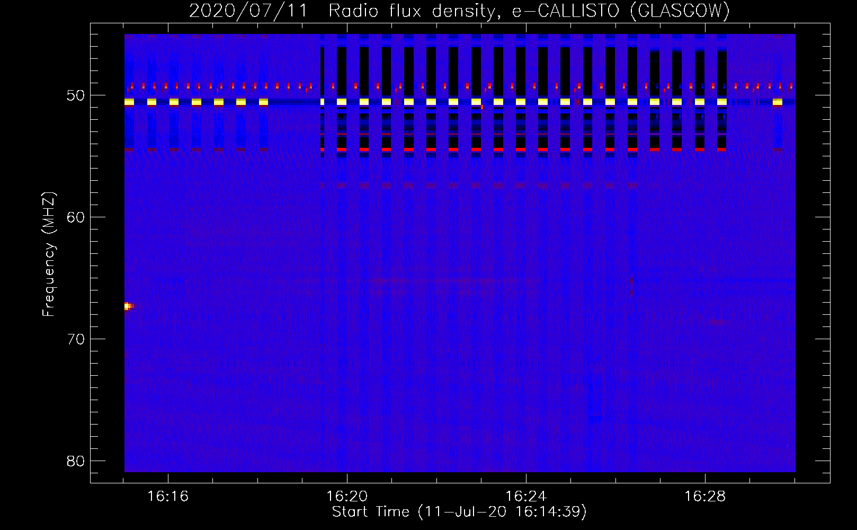Viewport: 857px width, 530px height.
Task: Select the 16:16 time tick label
Action: click(x=168, y=497)
